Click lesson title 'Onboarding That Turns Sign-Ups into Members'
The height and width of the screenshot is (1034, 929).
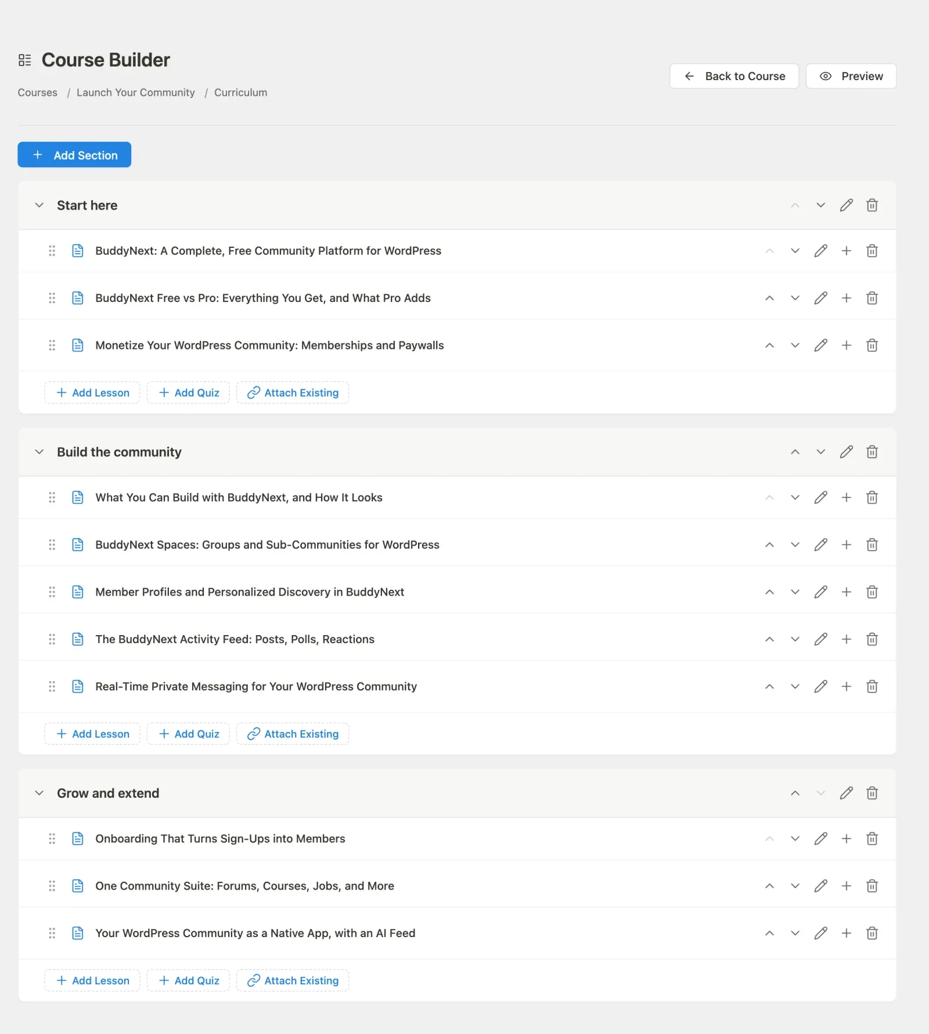click(220, 839)
